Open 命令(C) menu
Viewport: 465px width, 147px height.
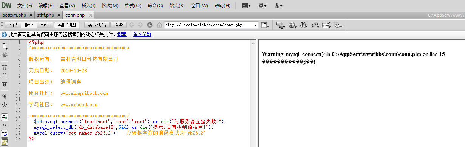tap(155, 6)
